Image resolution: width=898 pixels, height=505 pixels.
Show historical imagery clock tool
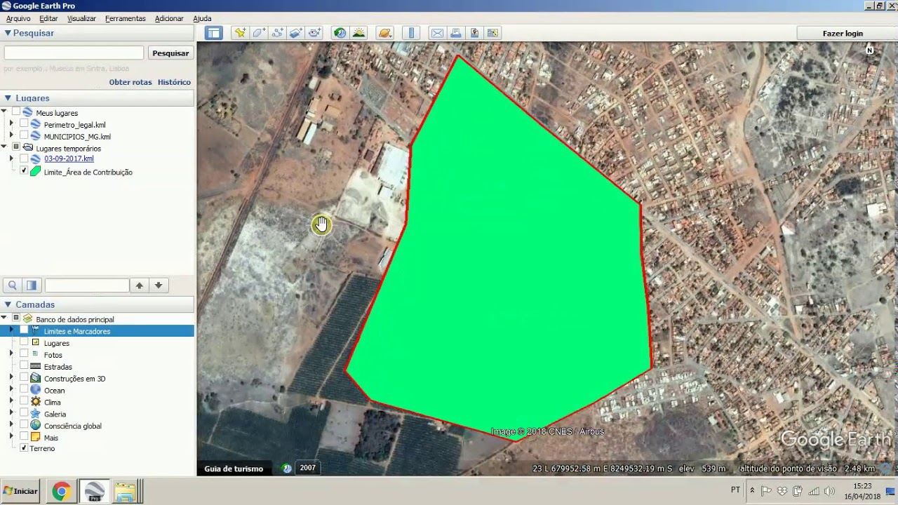click(340, 33)
